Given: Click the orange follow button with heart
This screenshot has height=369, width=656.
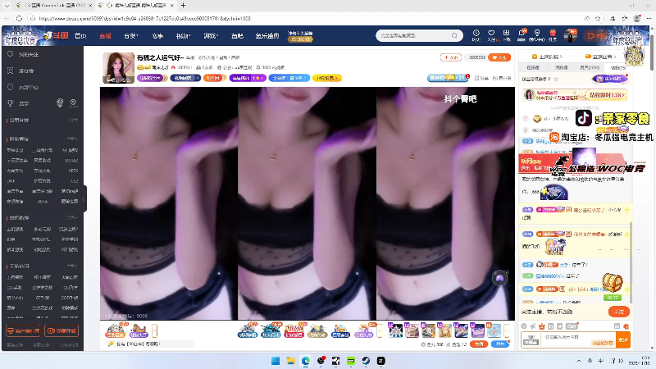Looking at the screenshot, I should tap(499, 57).
